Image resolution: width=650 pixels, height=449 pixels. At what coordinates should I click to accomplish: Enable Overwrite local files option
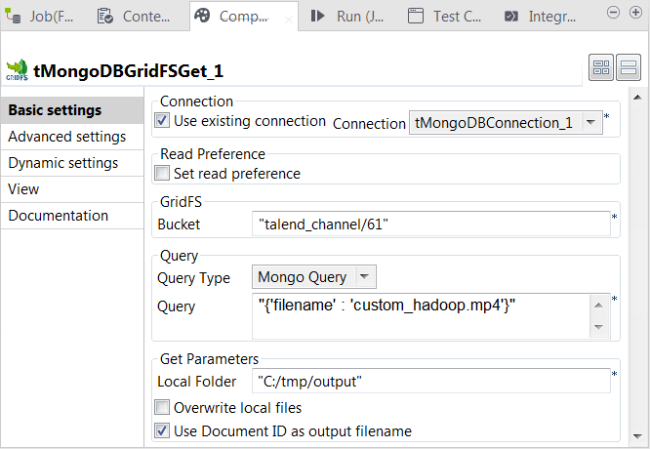pyautogui.click(x=163, y=407)
